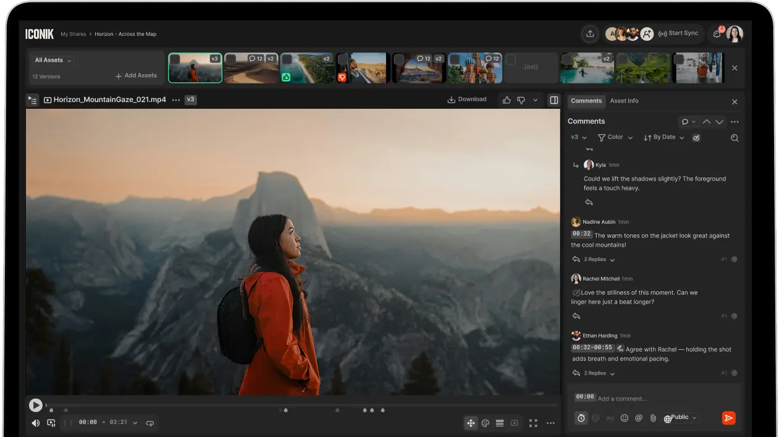Open comment search with the magnifier icon
779x437 pixels.
[734, 138]
